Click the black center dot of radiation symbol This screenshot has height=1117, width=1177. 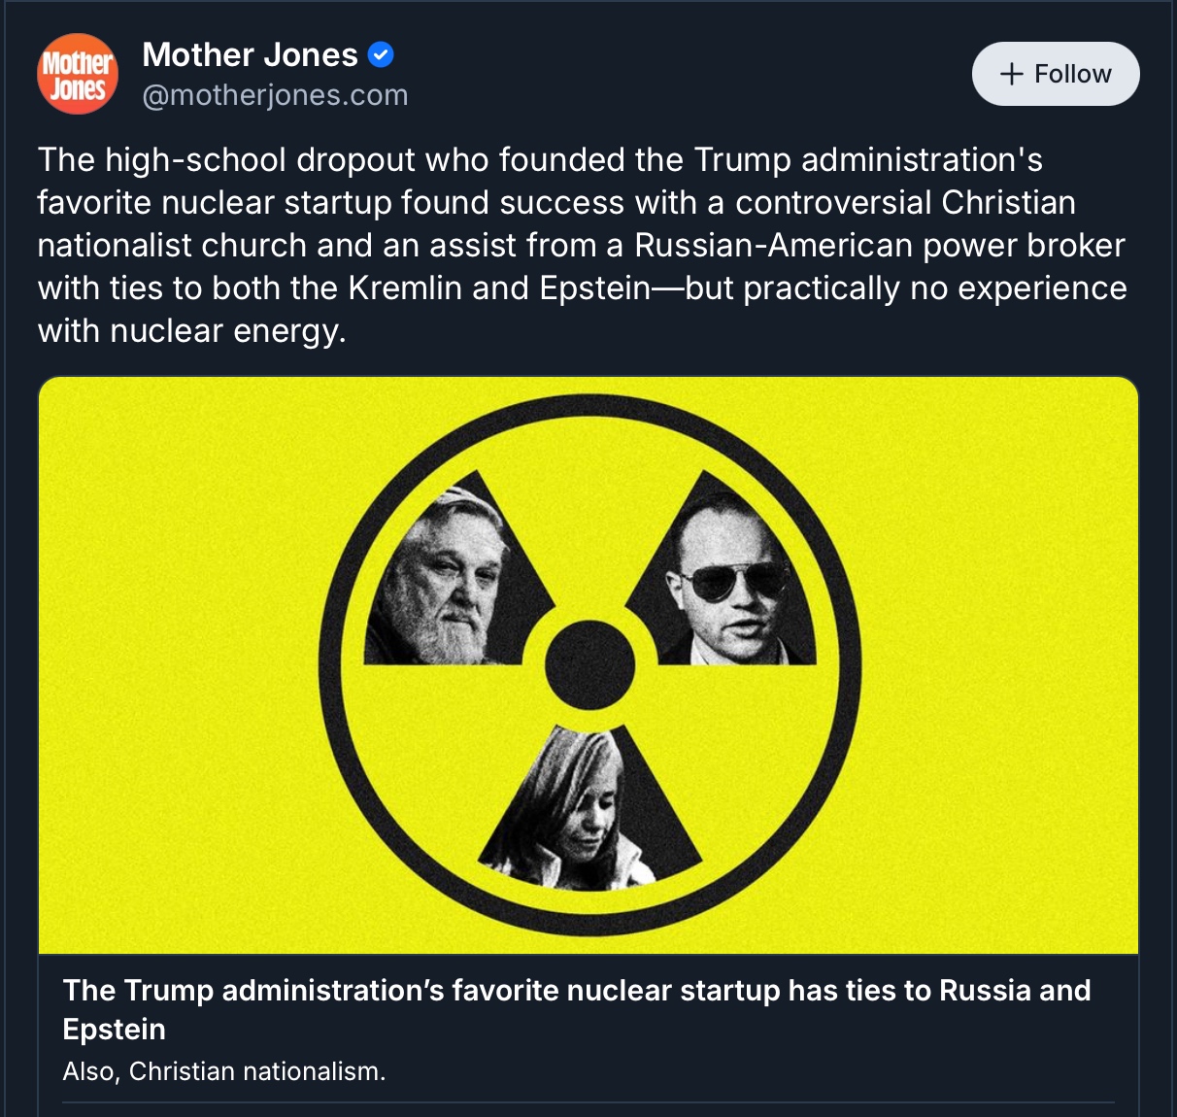[589, 665]
